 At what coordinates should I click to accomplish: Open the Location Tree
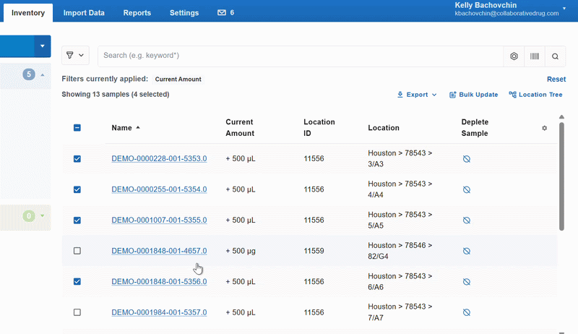(535, 95)
